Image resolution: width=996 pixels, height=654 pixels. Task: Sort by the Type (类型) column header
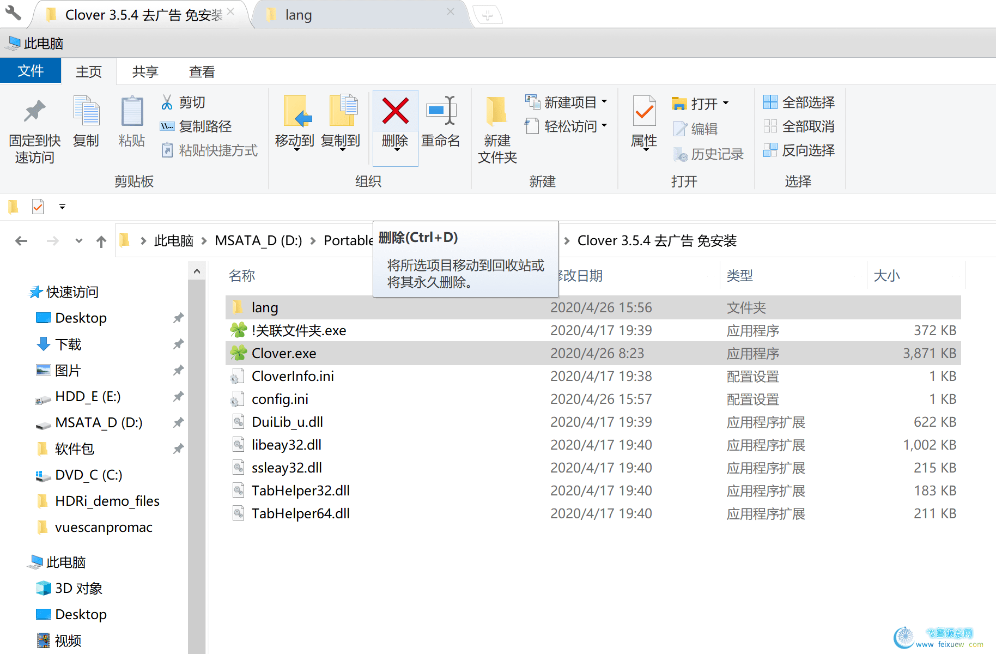pos(739,276)
